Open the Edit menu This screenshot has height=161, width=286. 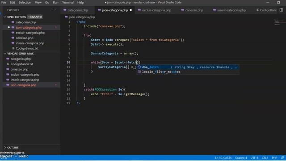tap(12, 2)
